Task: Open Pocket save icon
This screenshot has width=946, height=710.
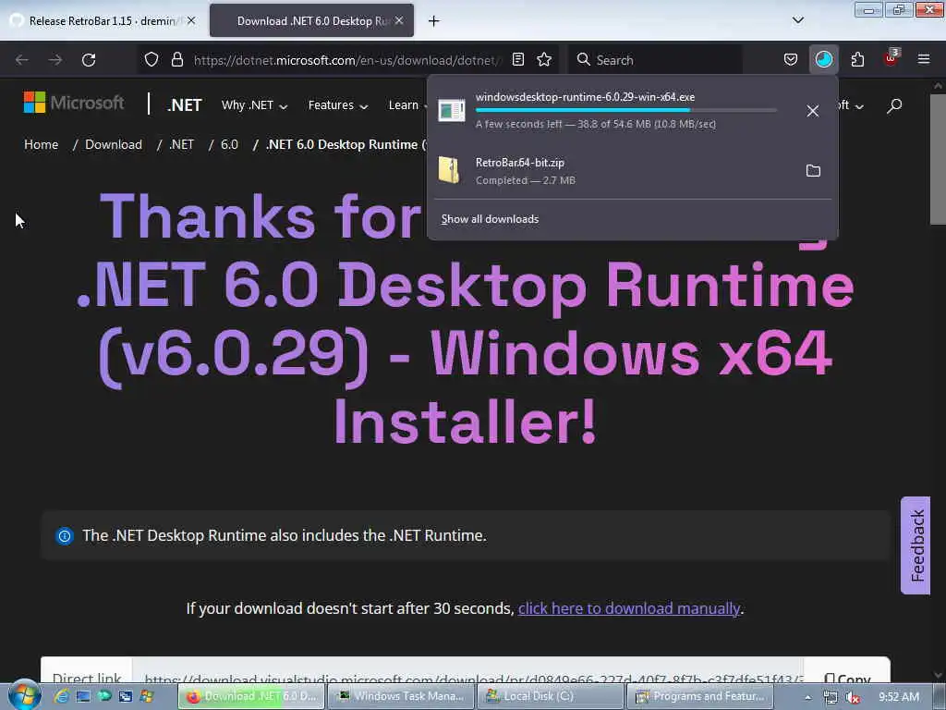Action: [791, 59]
